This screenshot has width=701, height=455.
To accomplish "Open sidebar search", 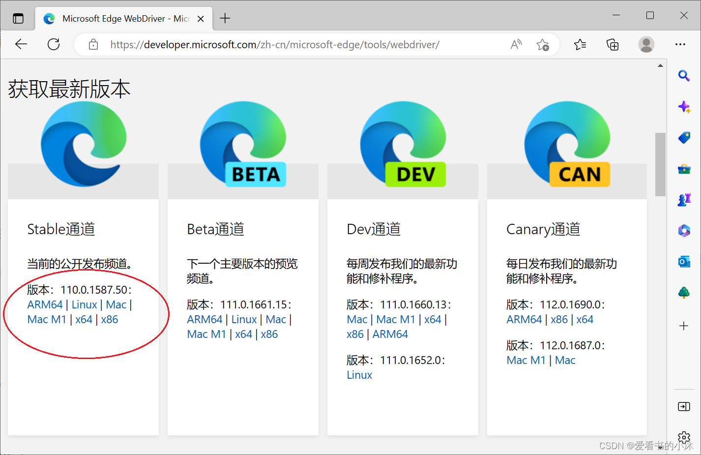I will (684, 76).
